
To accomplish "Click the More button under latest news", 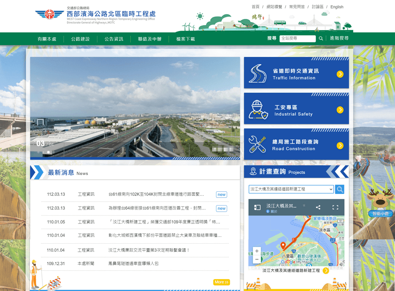I will [x=221, y=282].
